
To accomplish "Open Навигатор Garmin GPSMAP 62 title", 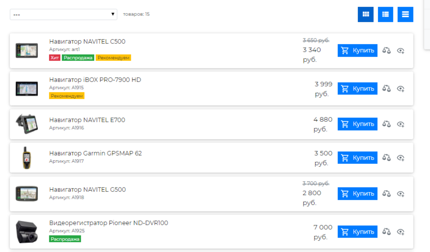I will point(95,154).
